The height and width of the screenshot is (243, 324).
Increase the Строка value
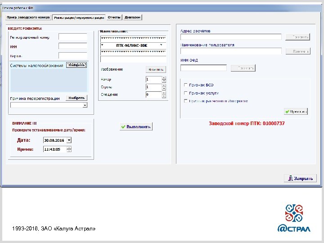click(x=164, y=85)
